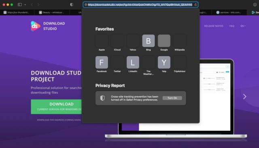Open the Google favorite tile

[164, 41]
